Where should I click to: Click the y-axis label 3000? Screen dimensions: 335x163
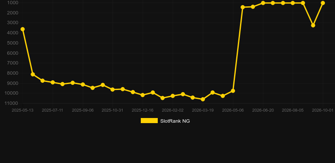(x=13, y=22)
